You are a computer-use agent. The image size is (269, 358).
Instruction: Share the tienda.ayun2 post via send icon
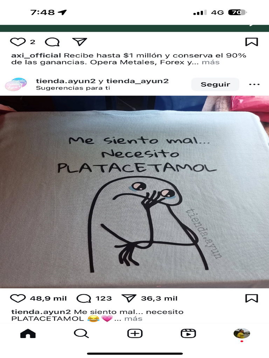coord(129,298)
